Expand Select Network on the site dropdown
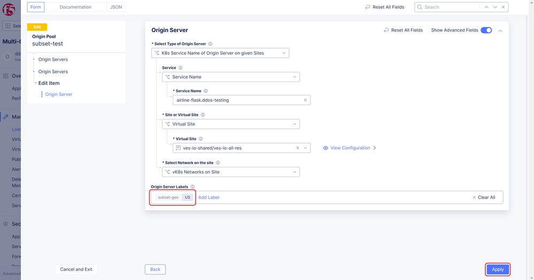The height and width of the screenshot is (280, 534). click(x=231, y=172)
